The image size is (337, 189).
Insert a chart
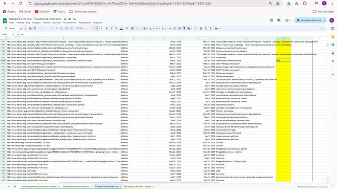pos(180,28)
